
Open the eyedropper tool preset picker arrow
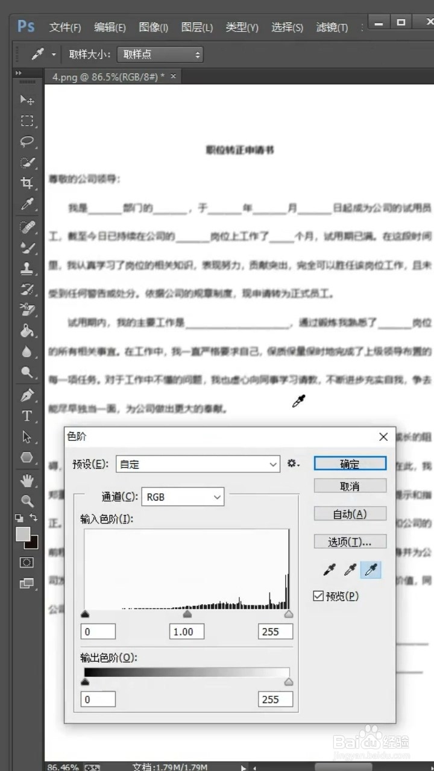click(53, 54)
